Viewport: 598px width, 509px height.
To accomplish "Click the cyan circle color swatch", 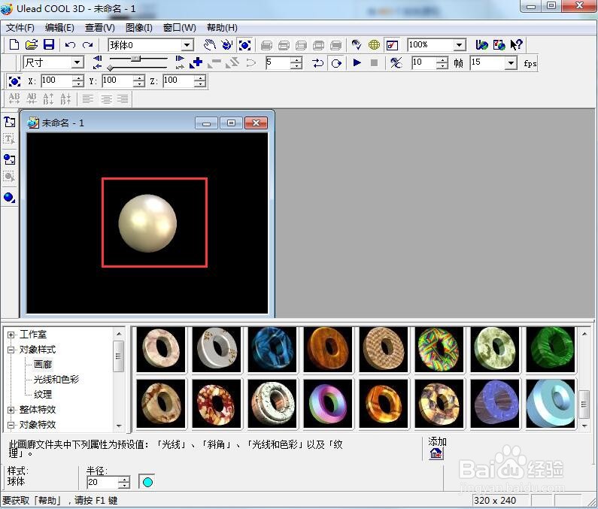I will [147, 483].
